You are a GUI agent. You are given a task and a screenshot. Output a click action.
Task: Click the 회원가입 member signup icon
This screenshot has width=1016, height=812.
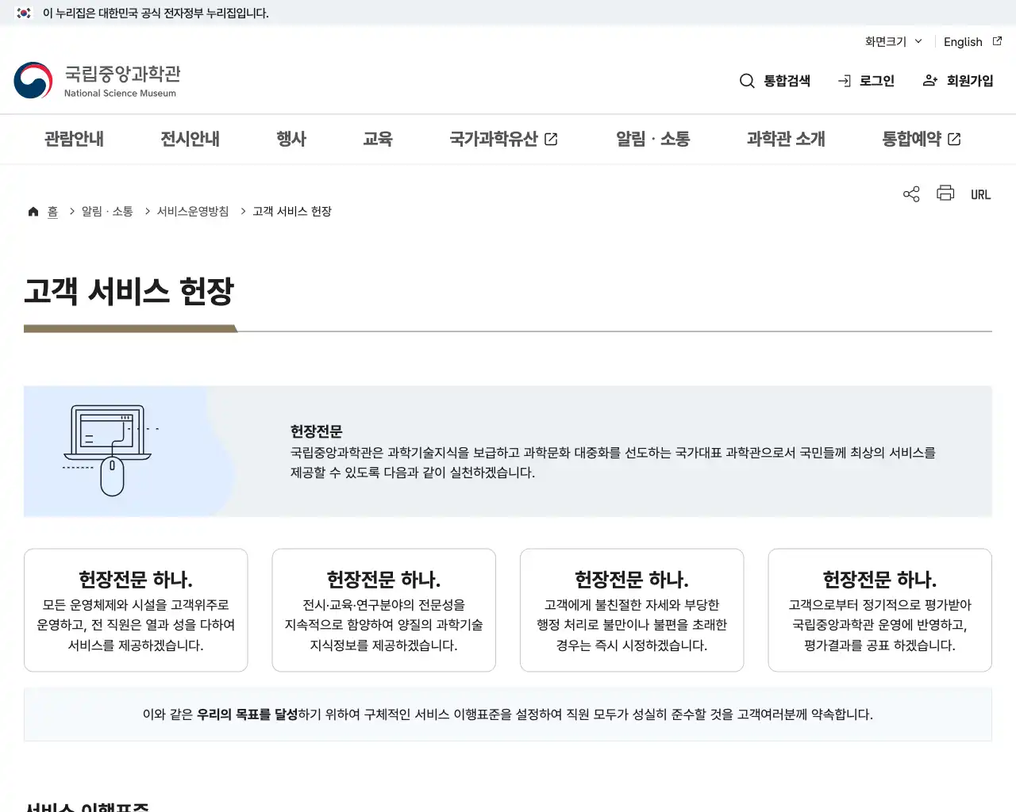pyautogui.click(x=929, y=80)
